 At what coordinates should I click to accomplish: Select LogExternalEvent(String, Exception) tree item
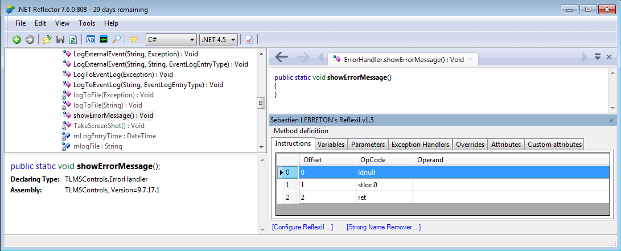pyautogui.click(x=135, y=54)
